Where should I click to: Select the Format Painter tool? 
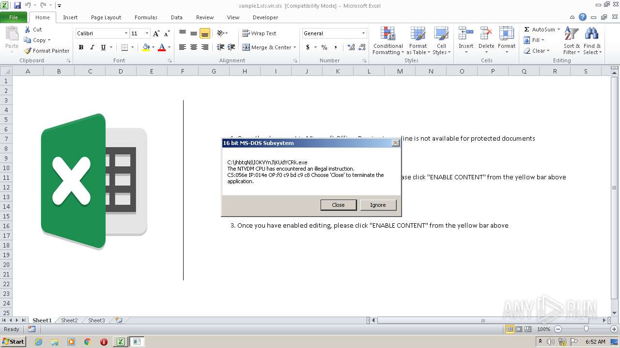click(x=47, y=51)
